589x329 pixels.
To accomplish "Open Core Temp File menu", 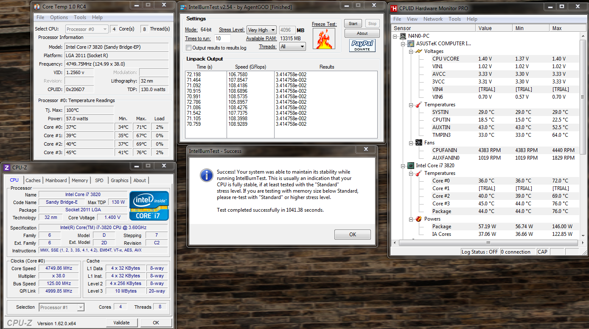I will point(40,17).
